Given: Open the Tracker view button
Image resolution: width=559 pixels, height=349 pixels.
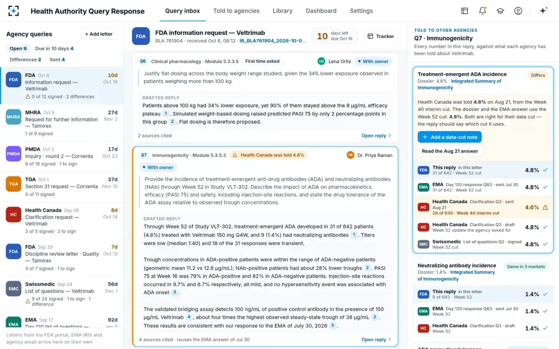Looking at the screenshot, I should pos(381,36).
